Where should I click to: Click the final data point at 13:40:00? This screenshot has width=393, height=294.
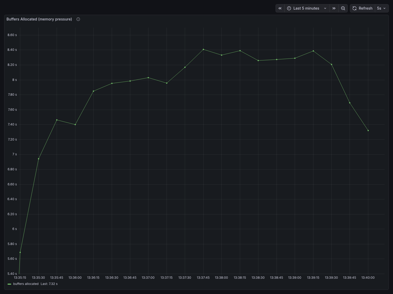pyautogui.click(x=368, y=130)
